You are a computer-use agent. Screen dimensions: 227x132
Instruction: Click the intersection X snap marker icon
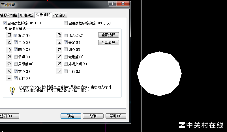[x=9, y=71]
